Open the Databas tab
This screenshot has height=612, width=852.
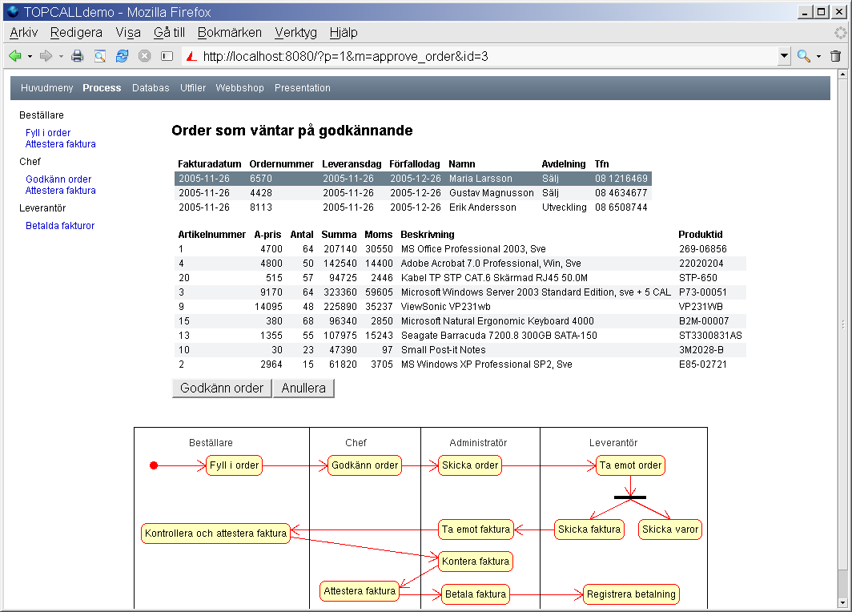point(151,88)
